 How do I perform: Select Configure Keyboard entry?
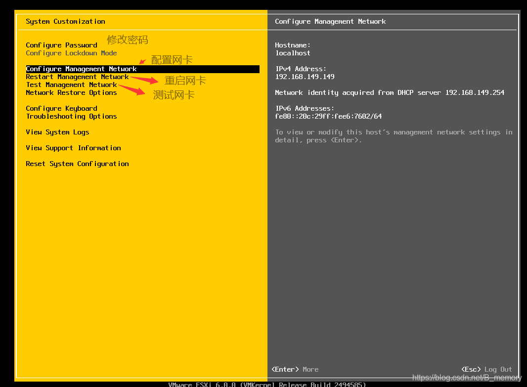pos(61,109)
